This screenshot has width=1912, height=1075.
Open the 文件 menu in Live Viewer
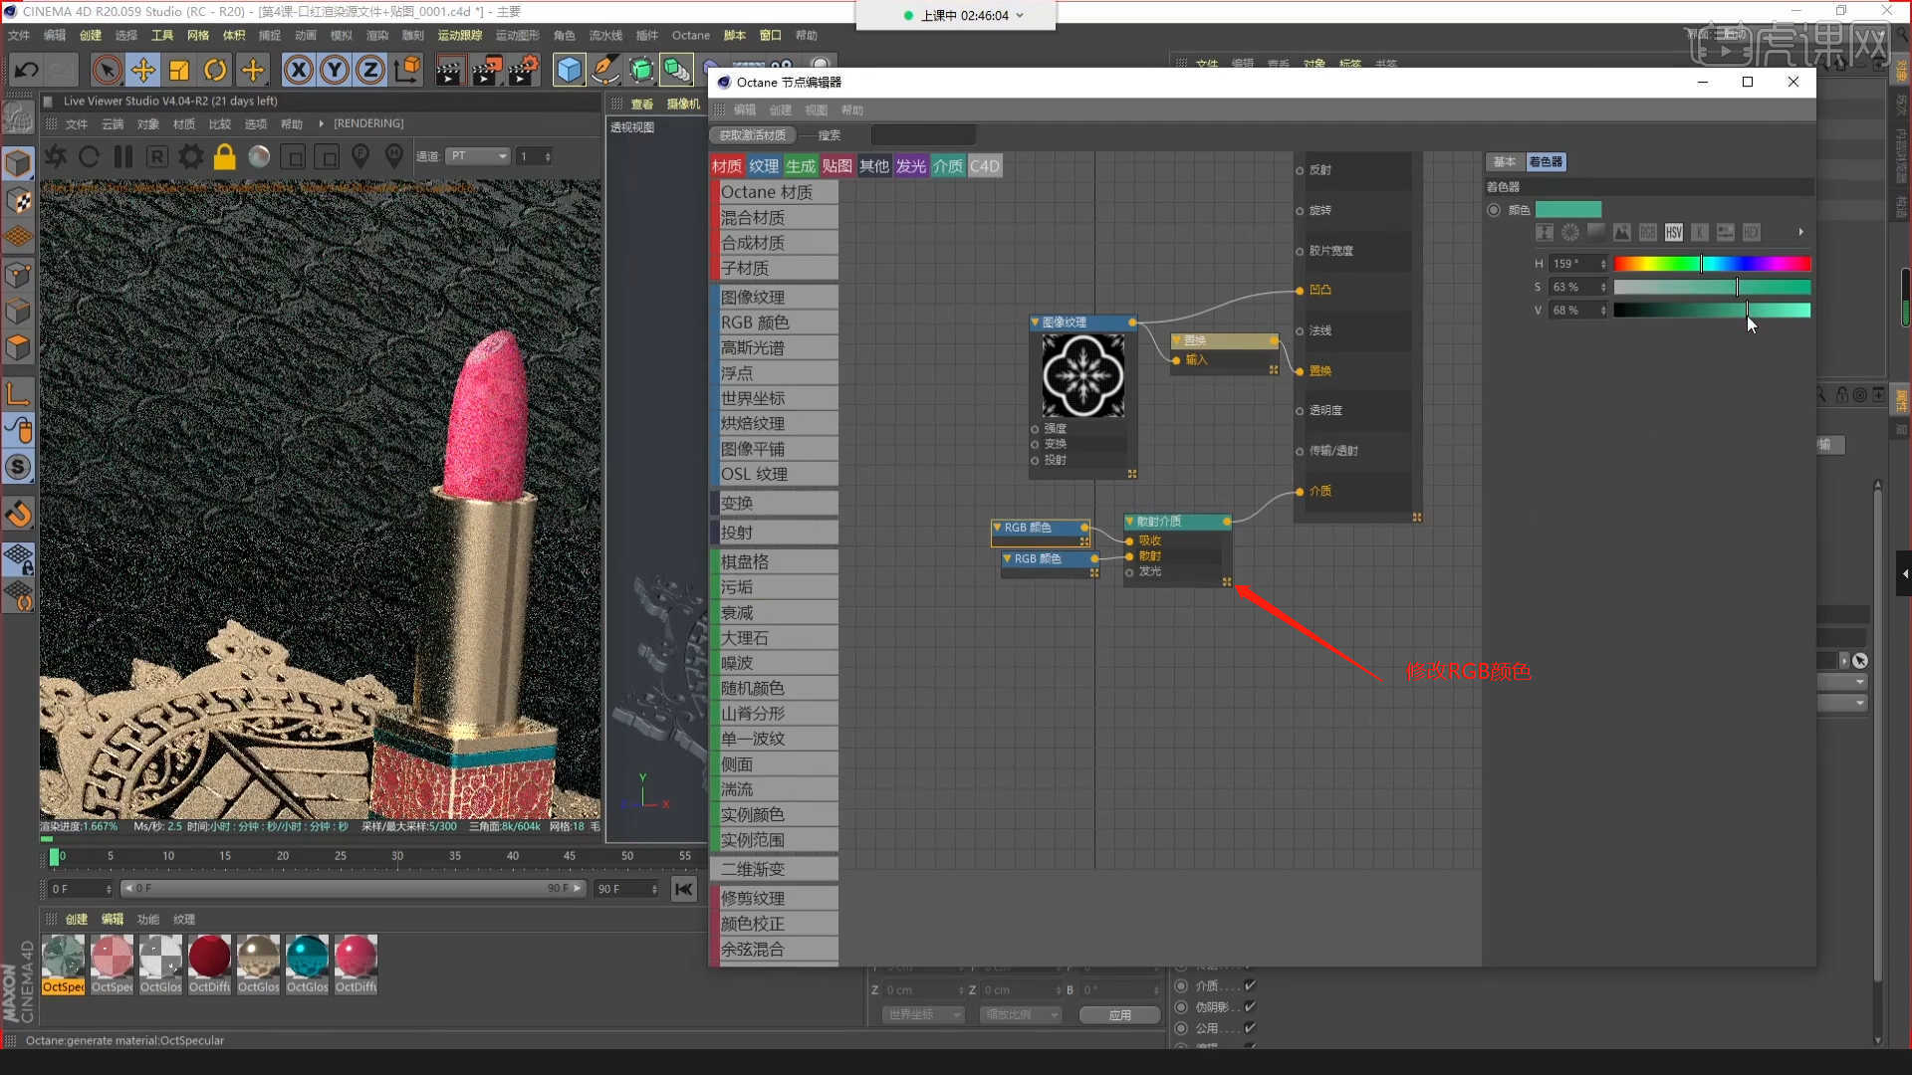pyautogui.click(x=77, y=124)
